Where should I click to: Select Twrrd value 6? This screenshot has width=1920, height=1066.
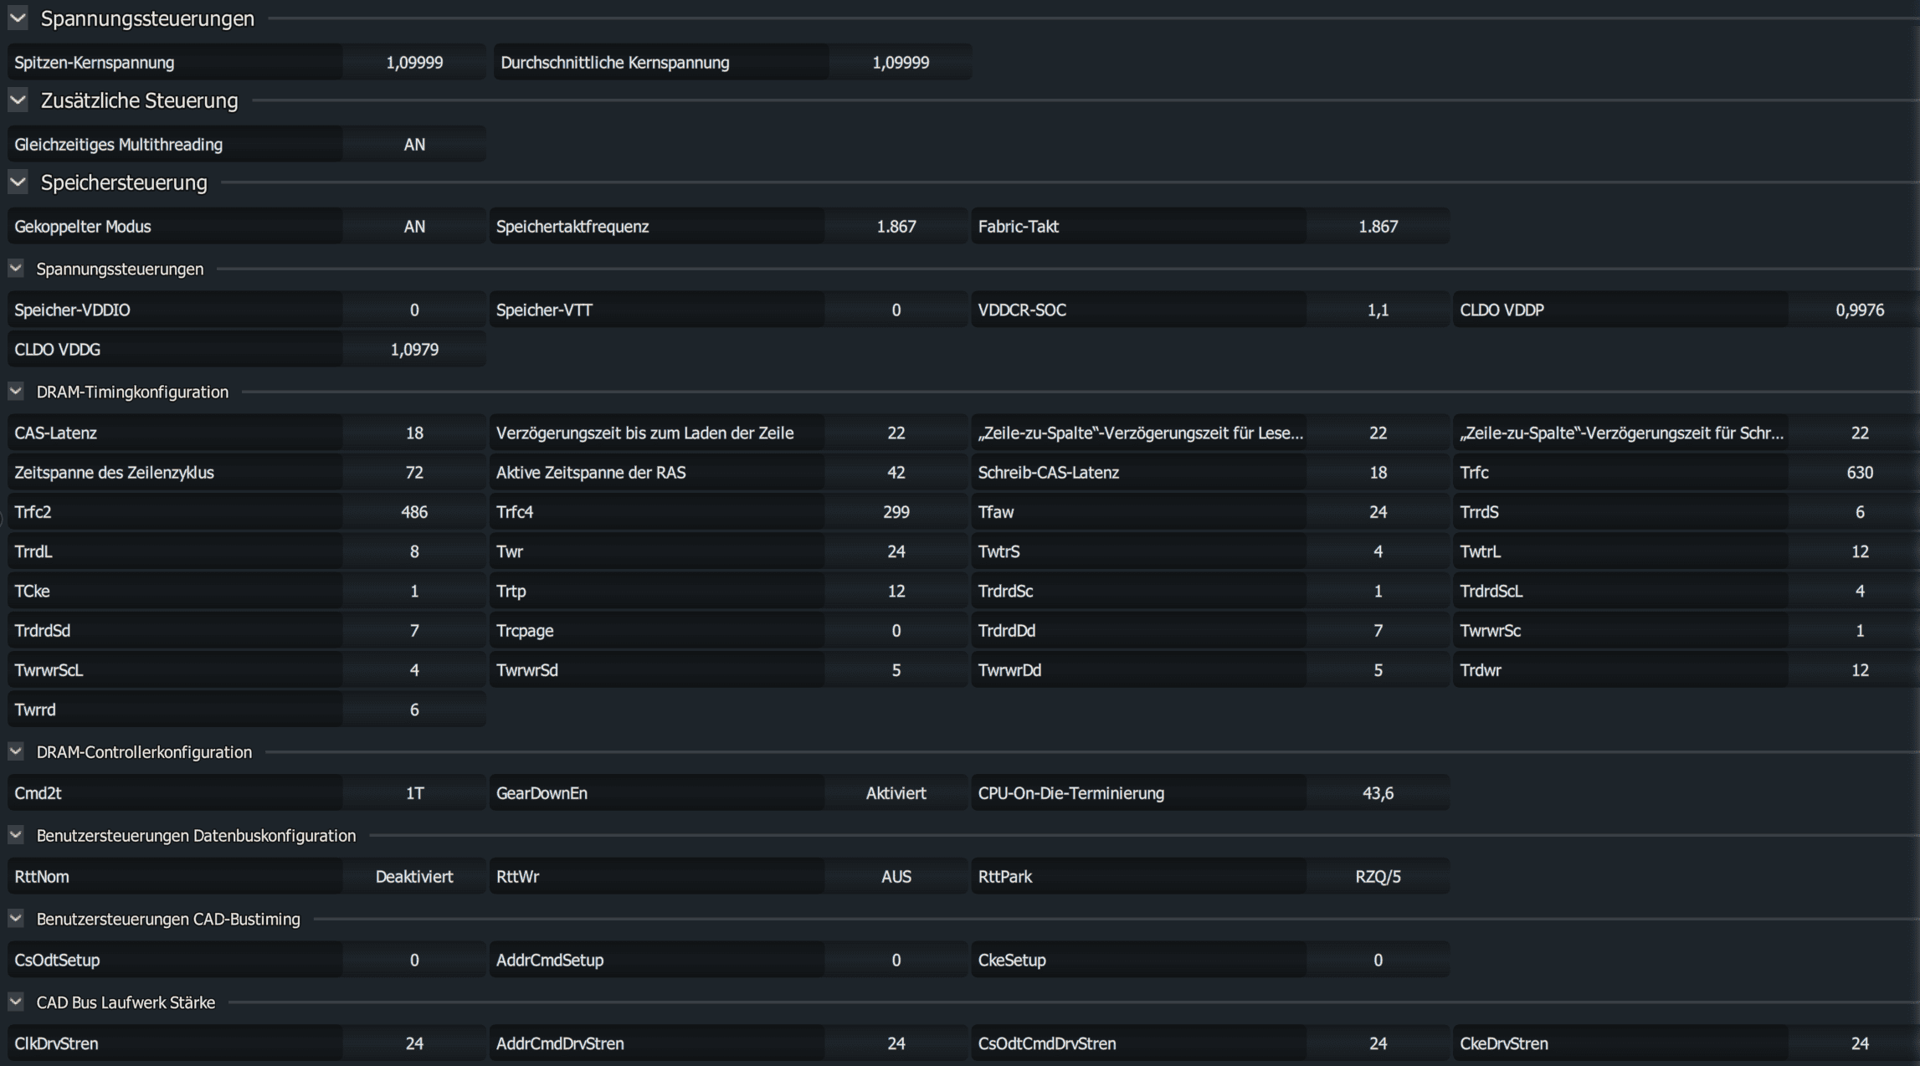pos(414,709)
